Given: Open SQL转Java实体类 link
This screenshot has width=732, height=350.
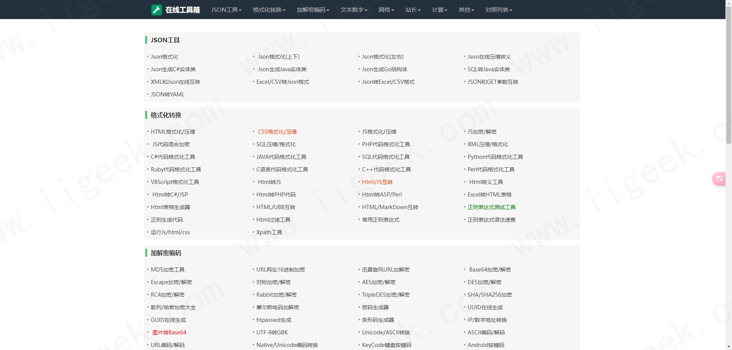Looking at the screenshot, I should pos(489,69).
